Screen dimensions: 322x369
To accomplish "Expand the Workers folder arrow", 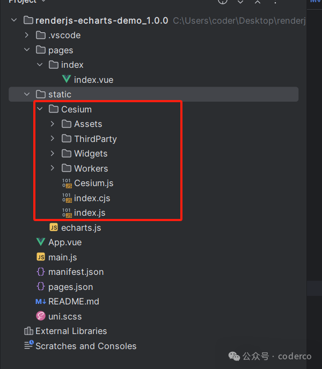I will coord(53,168).
